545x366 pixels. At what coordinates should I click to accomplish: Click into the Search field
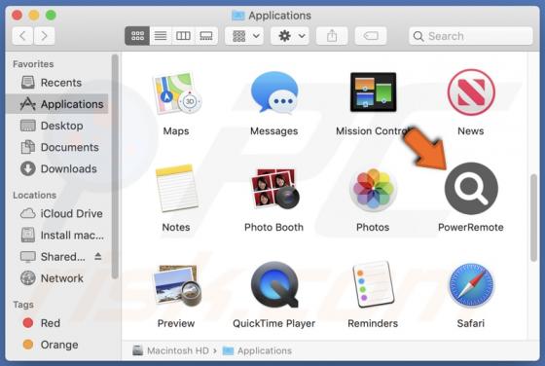click(x=471, y=36)
